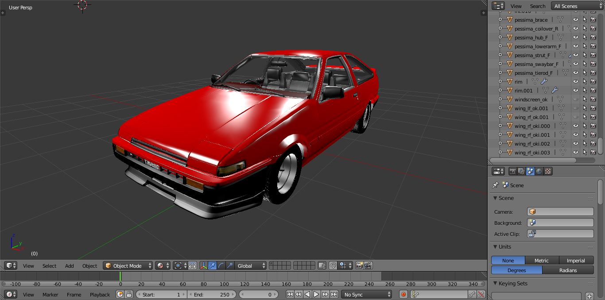Click the record auto-keyframe button
This screenshot has width=605, height=300.
point(403,294)
